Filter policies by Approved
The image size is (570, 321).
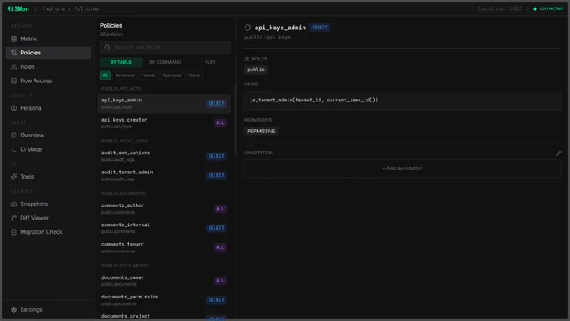(x=172, y=75)
